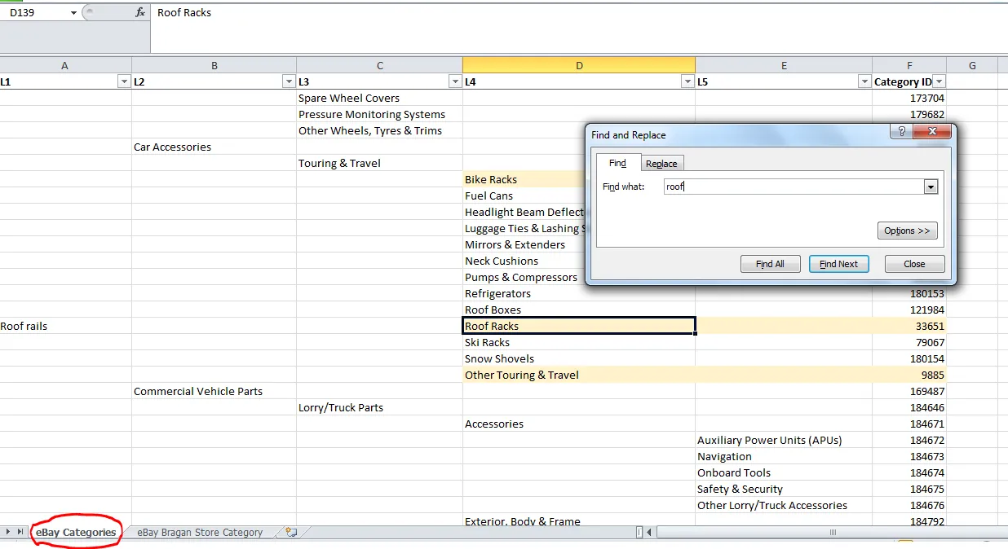This screenshot has height=549, width=1008.
Task: Click the Find what text field
Action: click(794, 187)
